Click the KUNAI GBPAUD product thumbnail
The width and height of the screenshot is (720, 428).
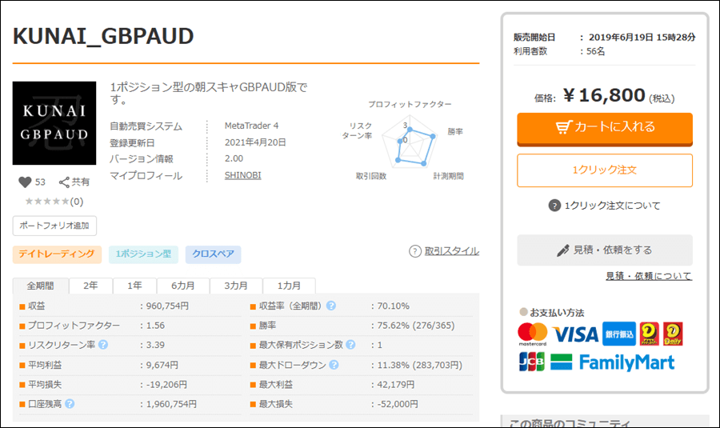[54, 121]
